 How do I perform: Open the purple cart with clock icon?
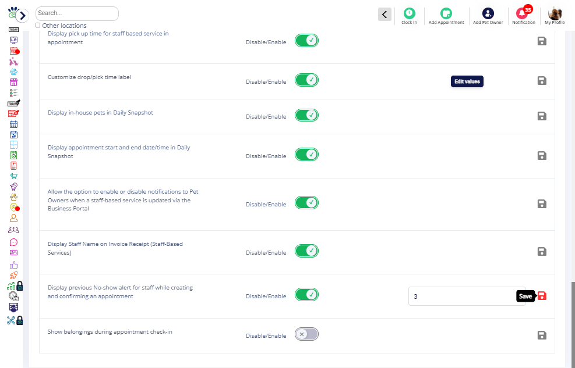13,187
